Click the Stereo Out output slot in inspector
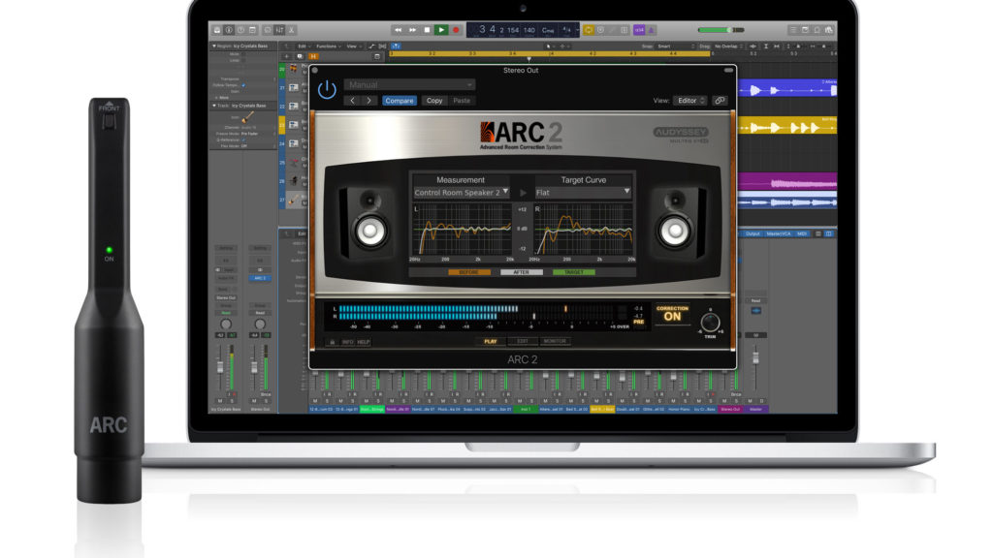This screenshot has width=993, height=558. coord(226,297)
